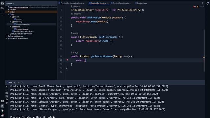Open Run panel more options

coord(23,82)
